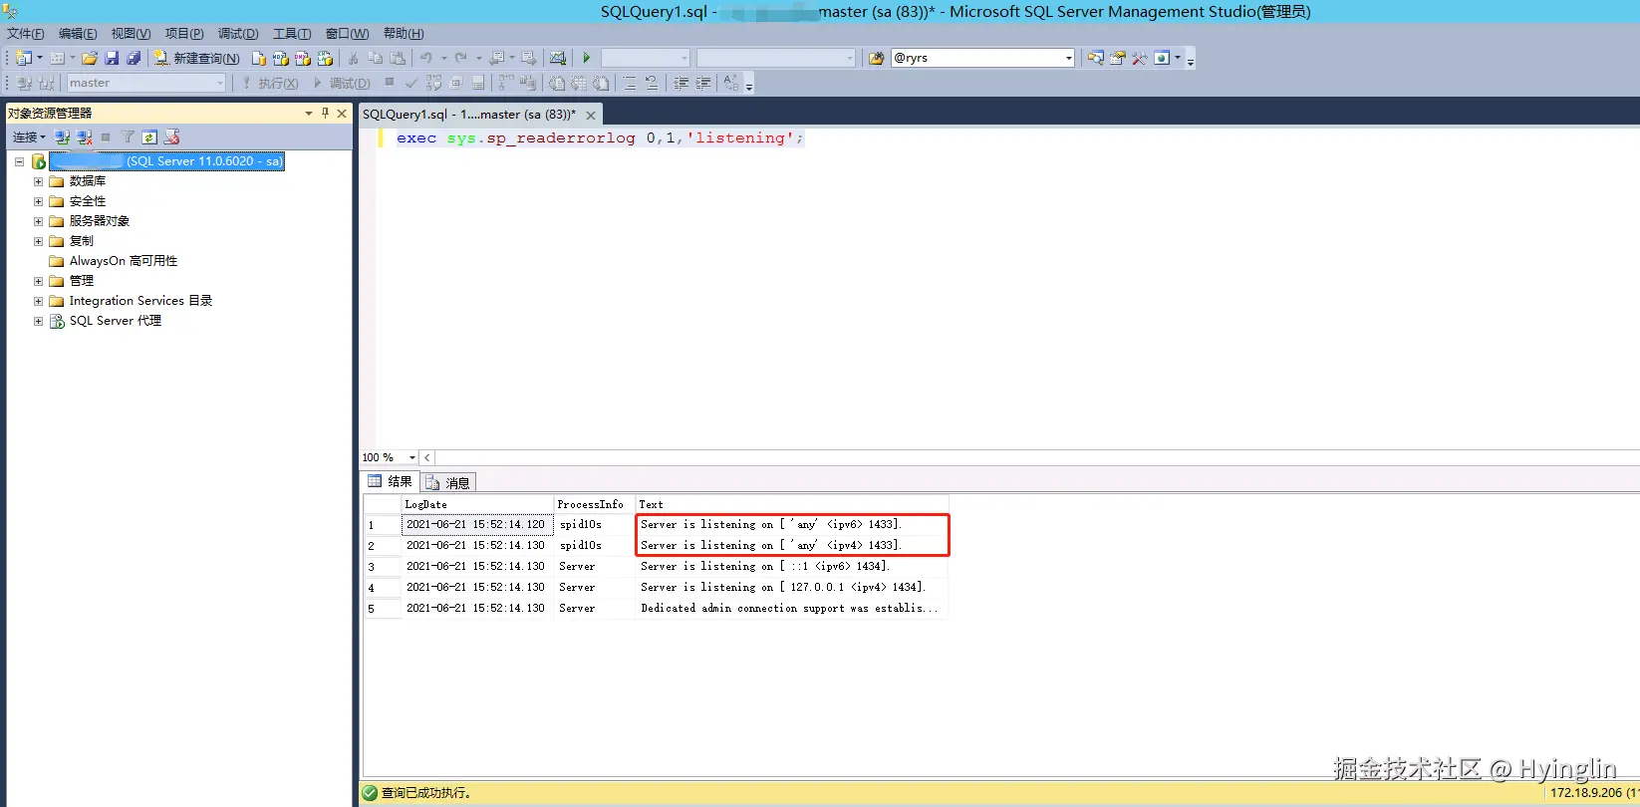Open the 100 % zoom dropdown
The height and width of the screenshot is (807, 1640).
(412, 457)
